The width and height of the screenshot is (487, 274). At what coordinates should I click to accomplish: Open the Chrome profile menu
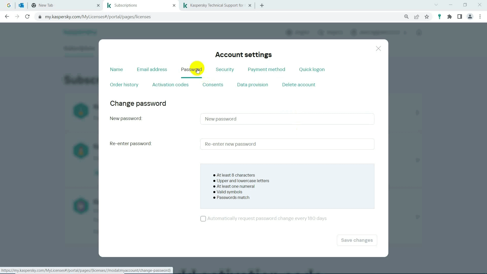470,17
